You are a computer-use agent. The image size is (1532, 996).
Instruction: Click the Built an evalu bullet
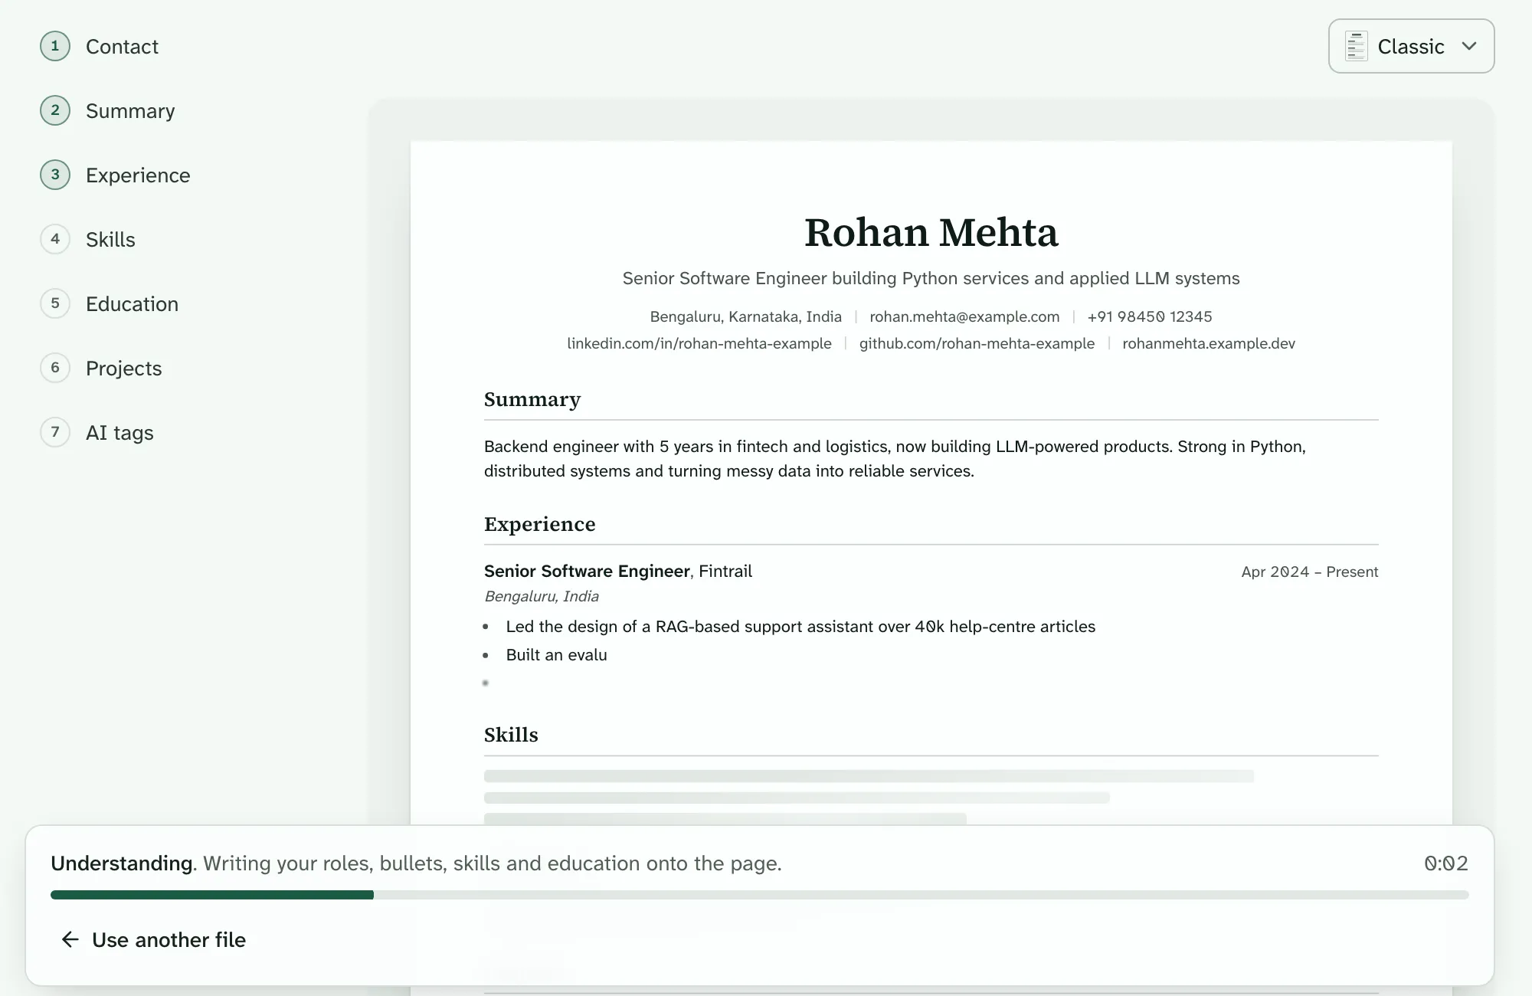556,655
